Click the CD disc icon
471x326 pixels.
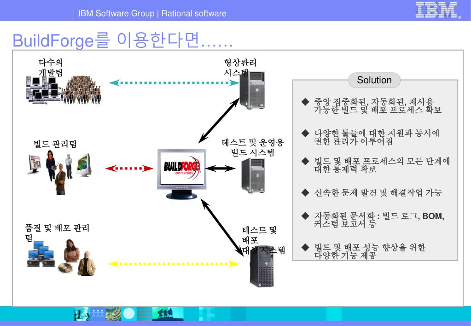(x=65, y=268)
